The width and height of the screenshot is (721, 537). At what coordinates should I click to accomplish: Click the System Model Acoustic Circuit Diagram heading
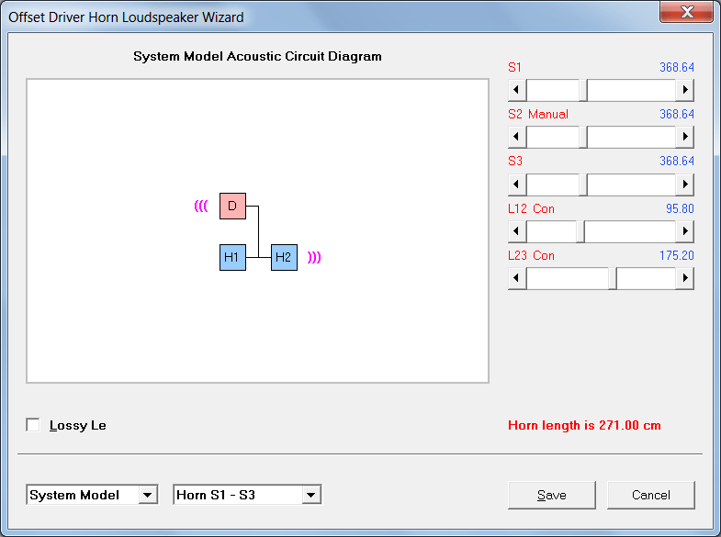(x=257, y=57)
